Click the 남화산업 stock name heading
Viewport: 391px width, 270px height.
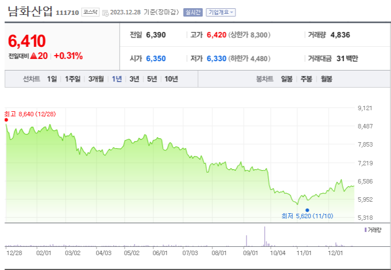click(x=30, y=11)
